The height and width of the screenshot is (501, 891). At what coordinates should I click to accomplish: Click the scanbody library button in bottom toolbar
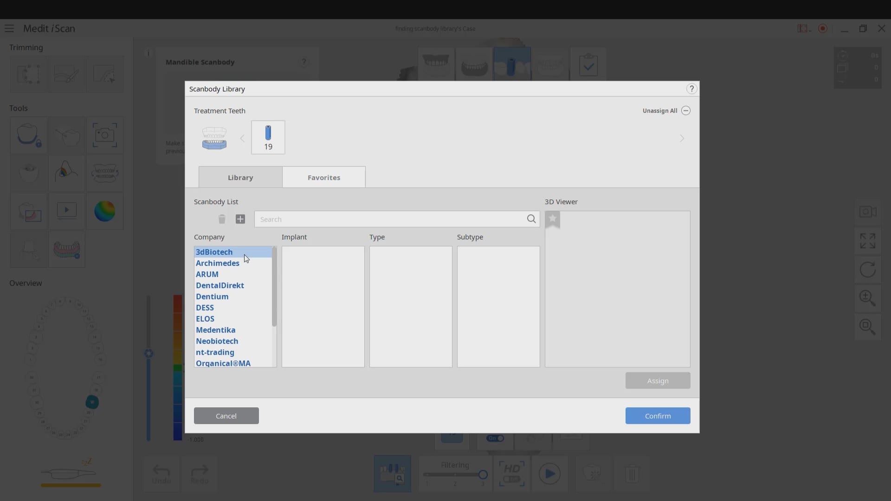point(392,474)
